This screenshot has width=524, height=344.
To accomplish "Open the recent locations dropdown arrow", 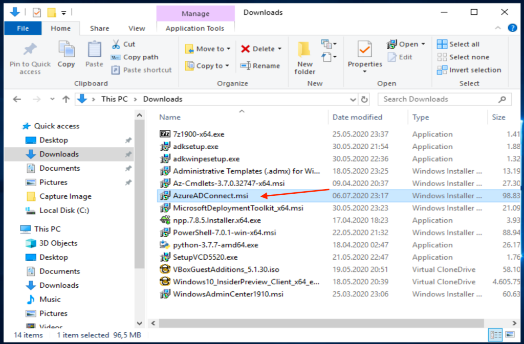I will pos(52,100).
